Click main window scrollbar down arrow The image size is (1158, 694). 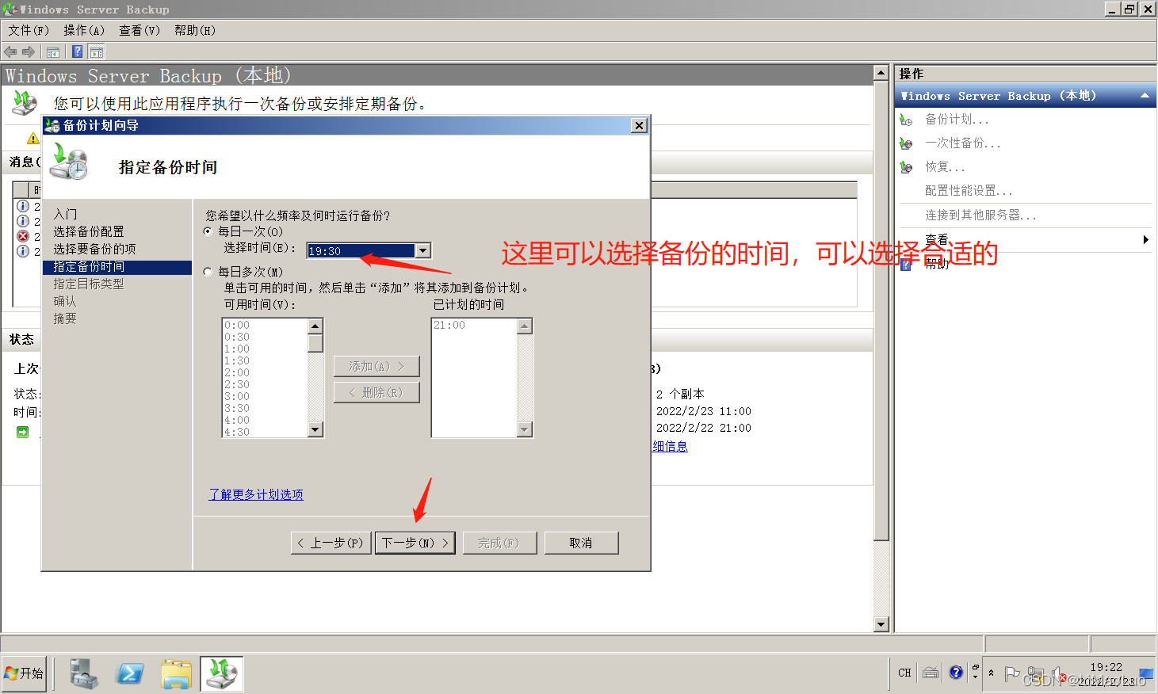pyautogui.click(x=881, y=624)
